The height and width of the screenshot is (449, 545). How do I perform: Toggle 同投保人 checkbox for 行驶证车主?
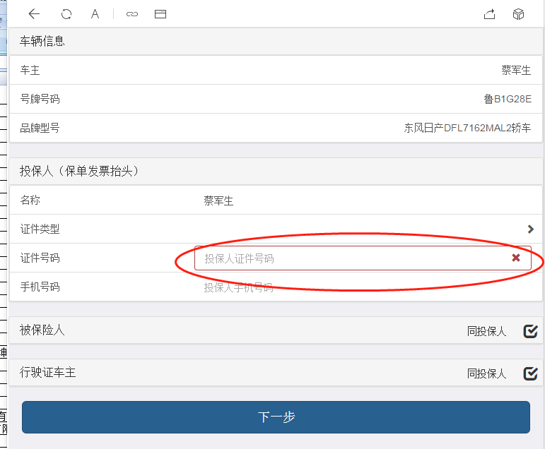(530, 373)
